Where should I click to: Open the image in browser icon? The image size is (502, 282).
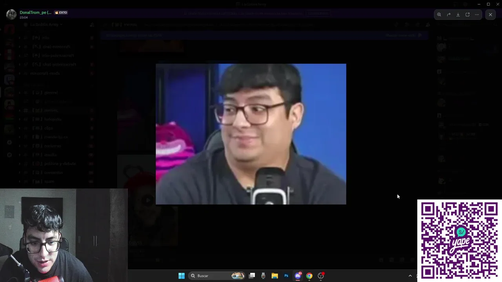pos(467,14)
